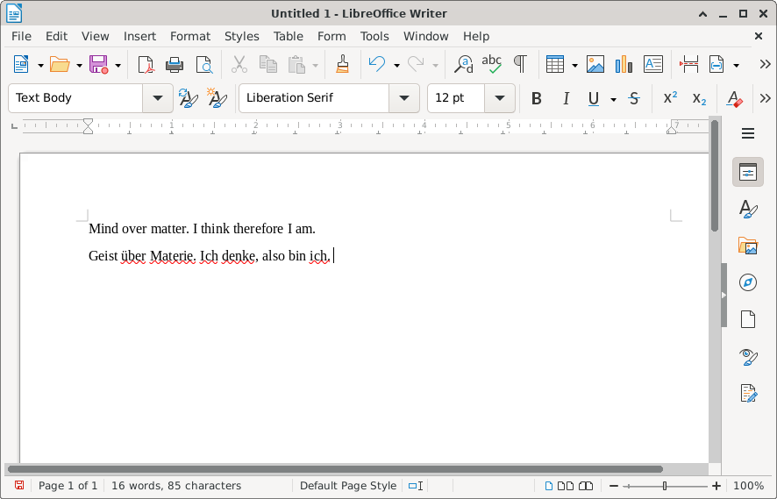The width and height of the screenshot is (777, 499).
Task: Click the word count status text
Action: [175, 486]
